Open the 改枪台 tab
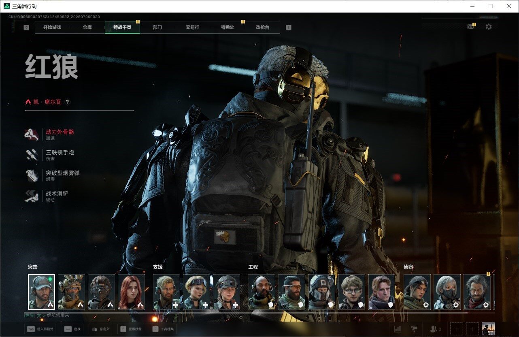The image size is (519, 337). (262, 27)
